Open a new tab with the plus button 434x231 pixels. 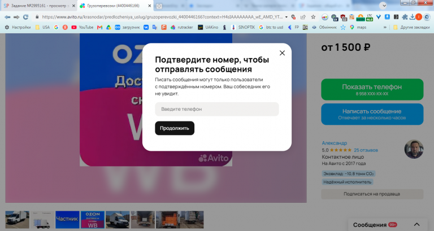pos(159,6)
